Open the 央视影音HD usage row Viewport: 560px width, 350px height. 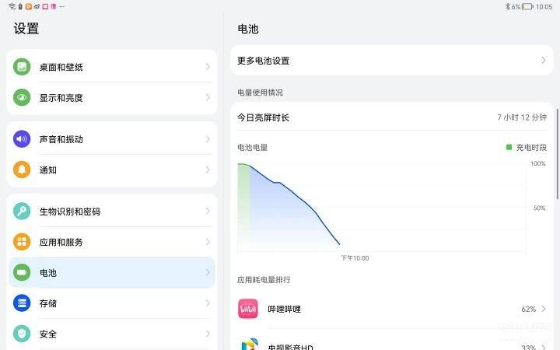(392, 345)
